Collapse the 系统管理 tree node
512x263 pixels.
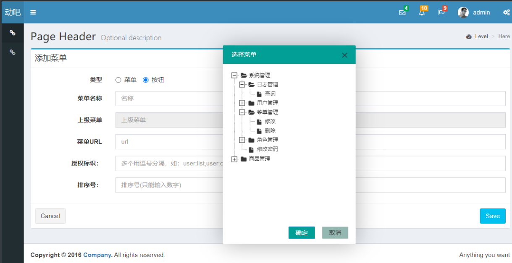click(x=234, y=76)
